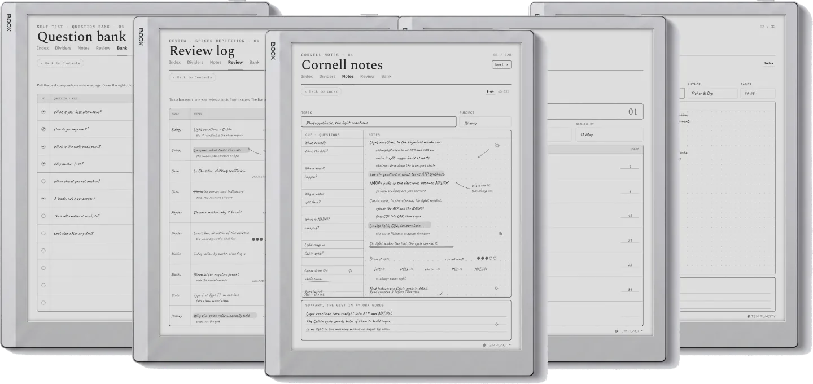Click the Subject field containing 'Biology'
This screenshot has width=813, height=384.
(485, 122)
